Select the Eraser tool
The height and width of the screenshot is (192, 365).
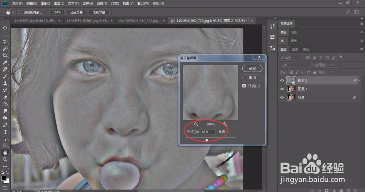point(5,97)
